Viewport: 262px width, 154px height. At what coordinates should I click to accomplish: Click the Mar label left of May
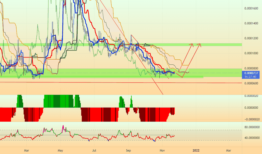tap(27, 151)
